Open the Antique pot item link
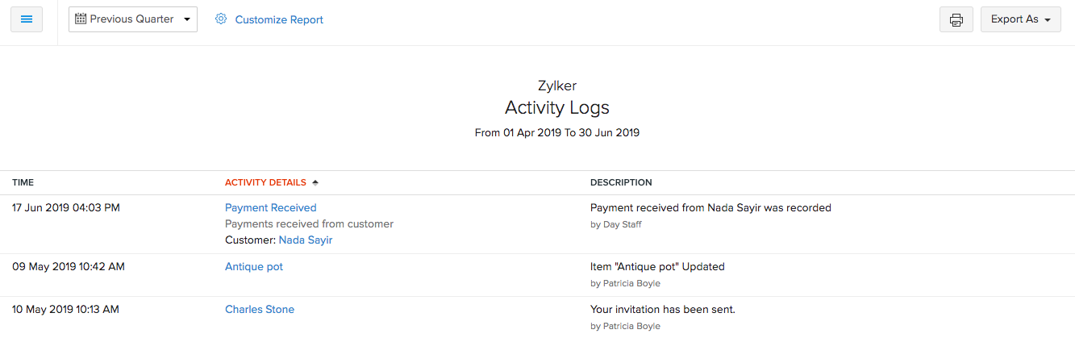Viewport: 1075px width, 338px height. tap(254, 266)
